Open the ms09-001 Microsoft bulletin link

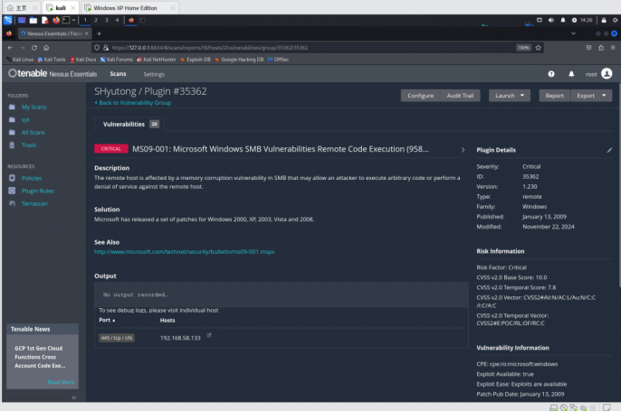pos(185,252)
